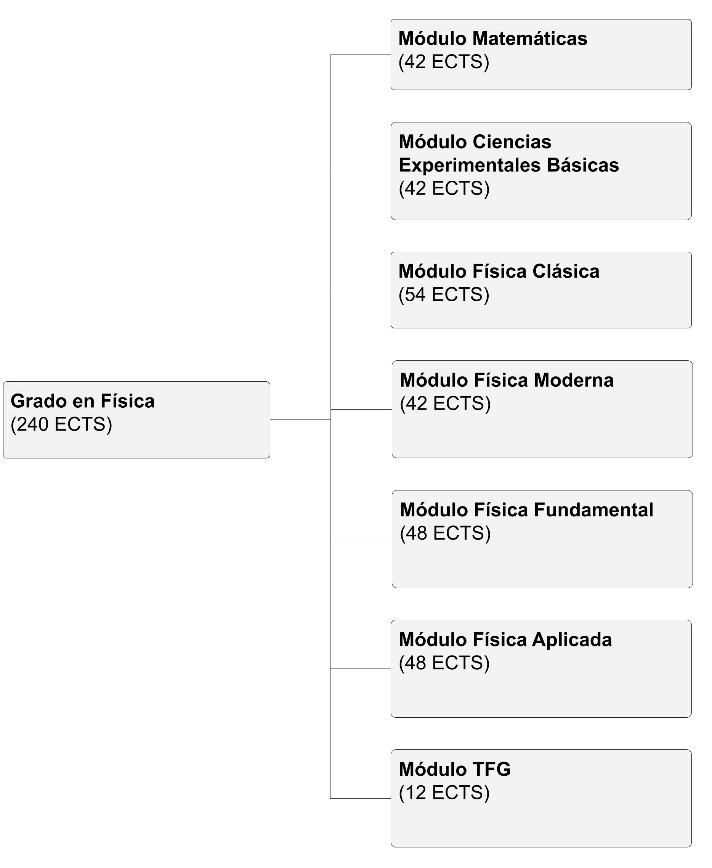Select the Módulo Física Aplicada box
Viewport: 712px width, 868px height.
click(541, 669)
